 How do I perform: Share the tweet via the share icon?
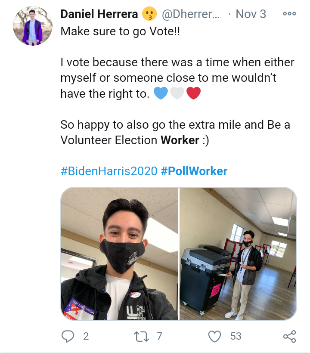pyautogui.click(x=289, y=336)
